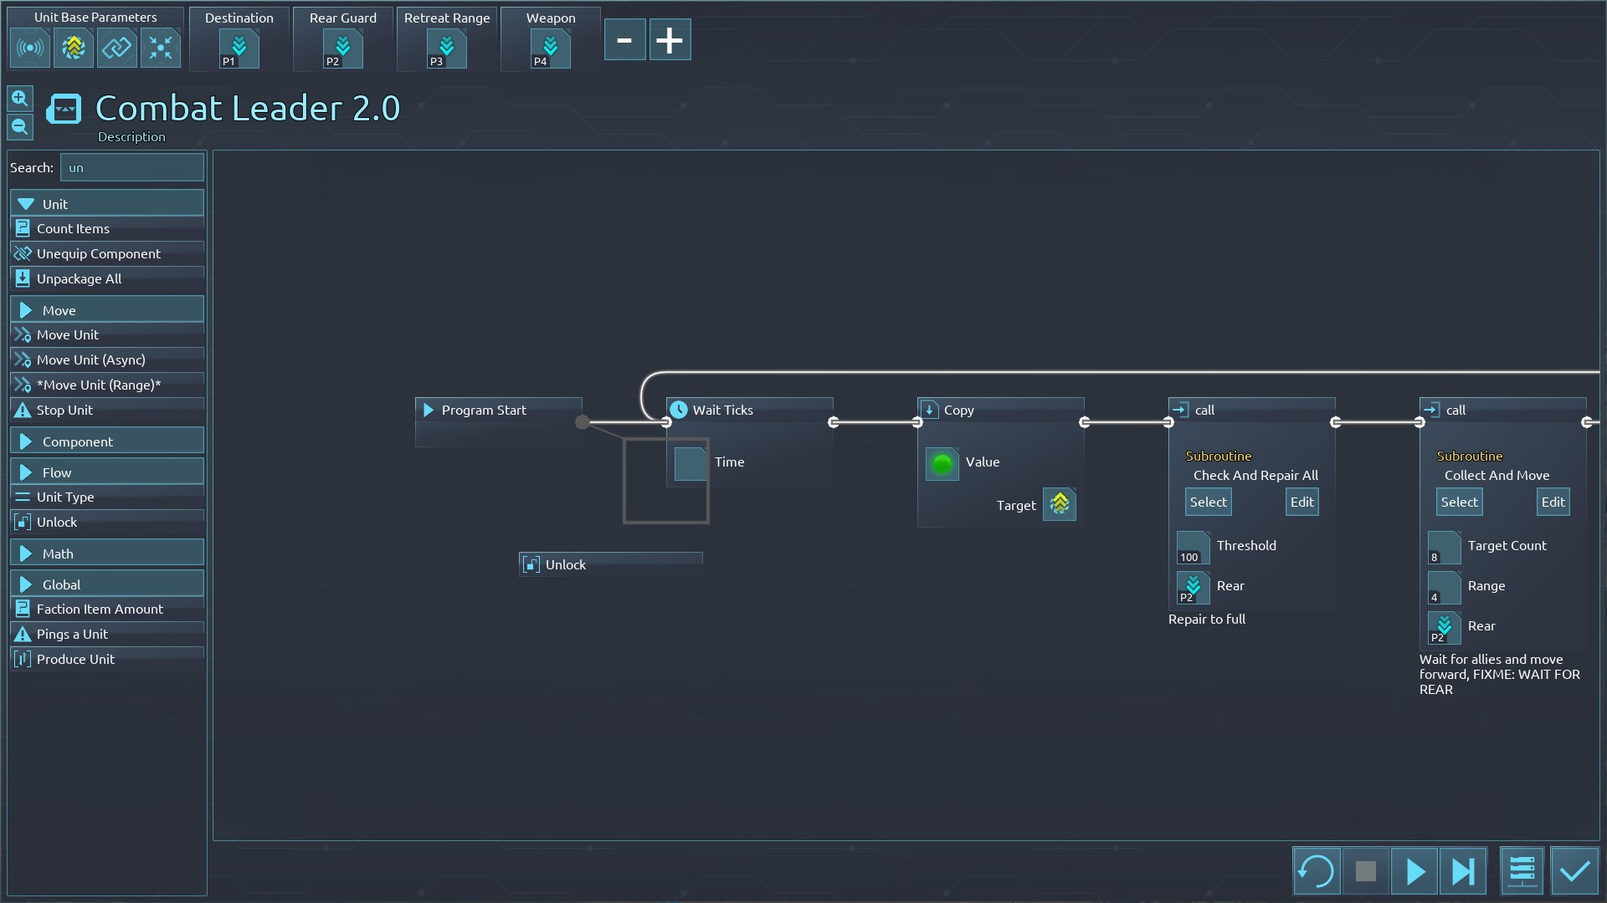1607x903 pixels.
Task: Confirm with the checkmark button
Action: pos(1574,871)
